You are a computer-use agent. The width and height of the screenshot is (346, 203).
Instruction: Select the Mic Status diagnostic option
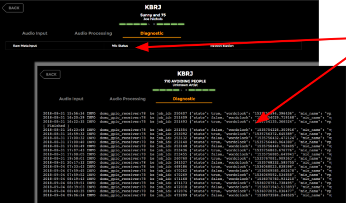120,46
